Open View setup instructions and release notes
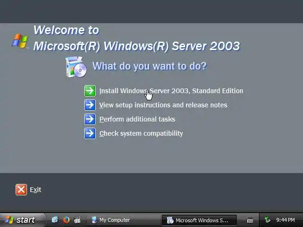 [163, 105]
